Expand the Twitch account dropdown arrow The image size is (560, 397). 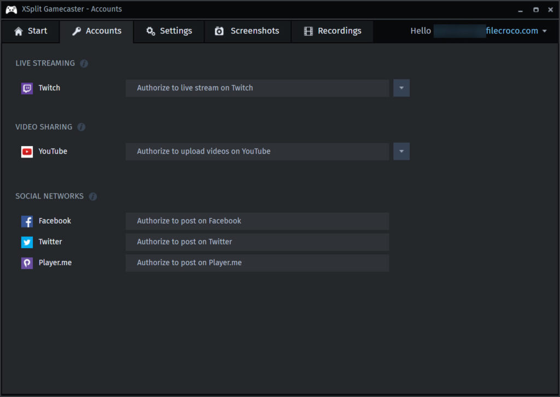pyautogui.click(x=401, y=88)
